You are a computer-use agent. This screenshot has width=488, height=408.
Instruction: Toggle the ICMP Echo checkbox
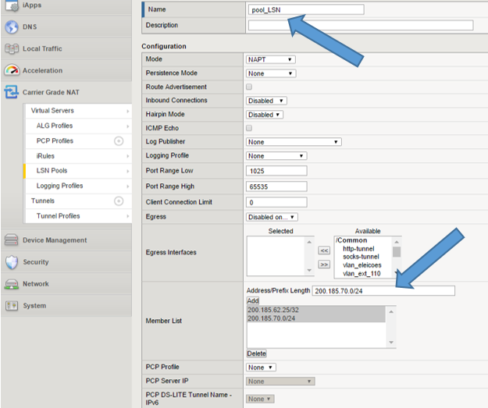click(x=249, y=128)
